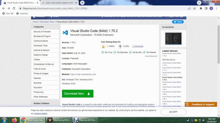Open Security & Firewalls category
The image size is (220, 123).
coord(45,32)
